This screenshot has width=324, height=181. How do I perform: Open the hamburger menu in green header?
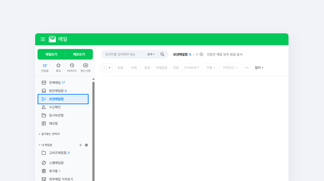click(x=43, y=39)
